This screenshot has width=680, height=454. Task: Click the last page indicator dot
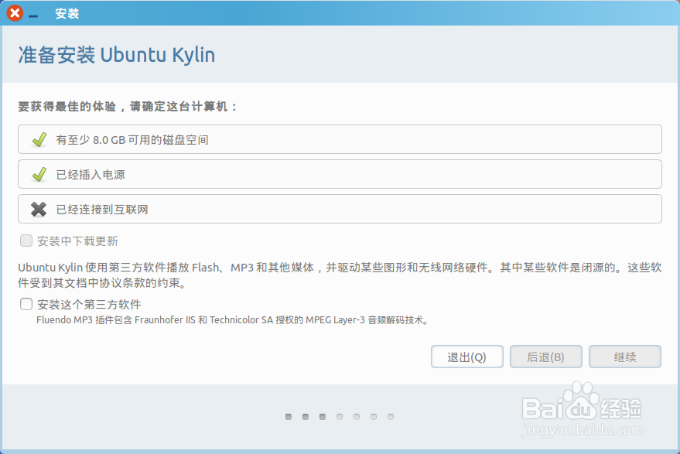pyautogui.click(x=391, y=416)
